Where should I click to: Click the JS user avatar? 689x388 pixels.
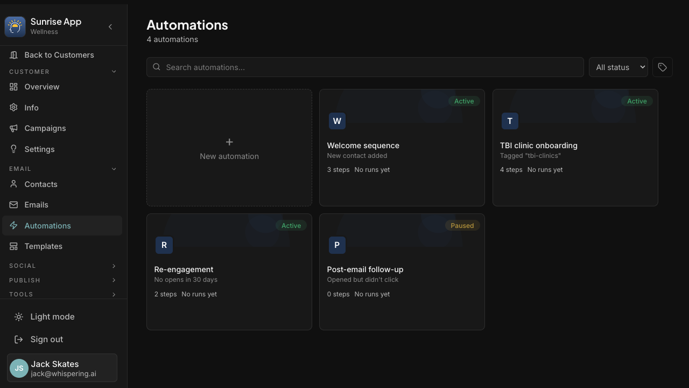click(x=19, y=368)
